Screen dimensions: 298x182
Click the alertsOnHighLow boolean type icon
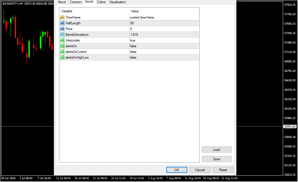tap(62, 58)
